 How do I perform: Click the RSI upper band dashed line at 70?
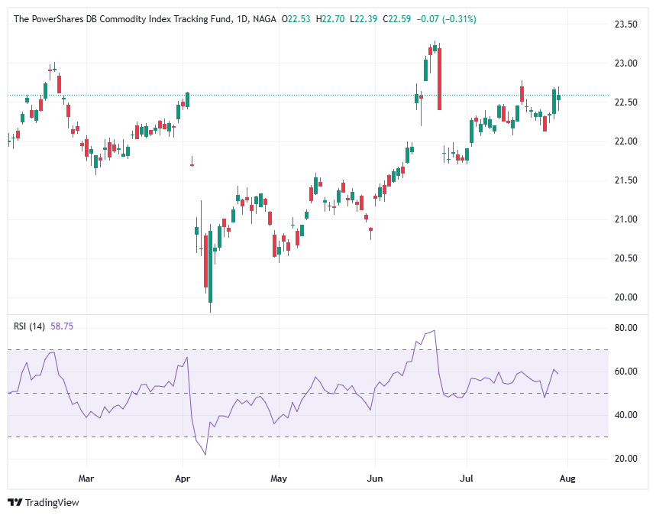click(x=305, y=351)
